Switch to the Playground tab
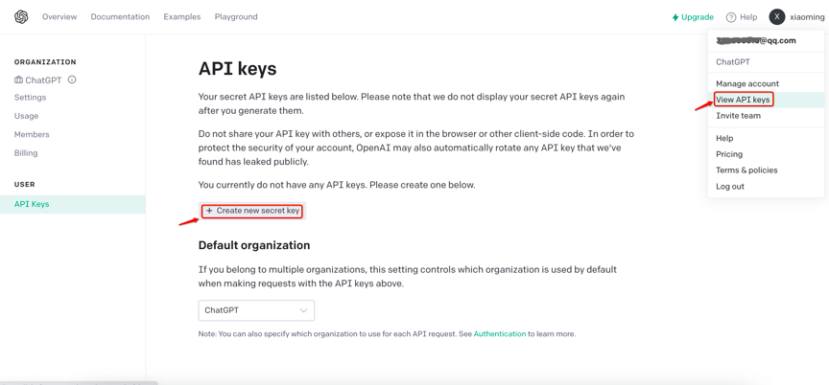 click(236, 17)
